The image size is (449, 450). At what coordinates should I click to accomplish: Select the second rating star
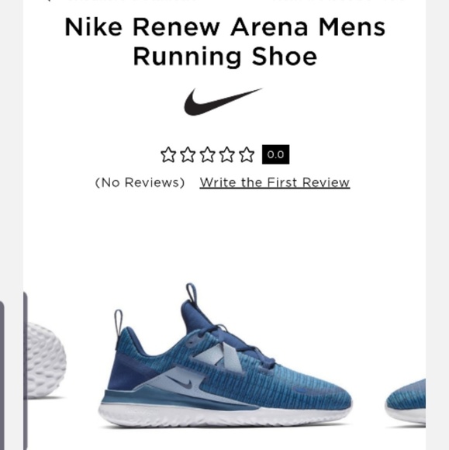(188, 154)
